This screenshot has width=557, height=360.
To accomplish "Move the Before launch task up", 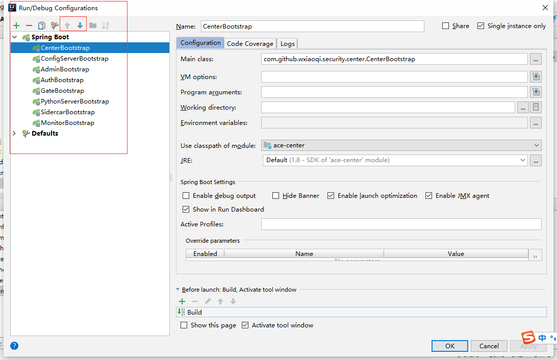I will [220, 301].
